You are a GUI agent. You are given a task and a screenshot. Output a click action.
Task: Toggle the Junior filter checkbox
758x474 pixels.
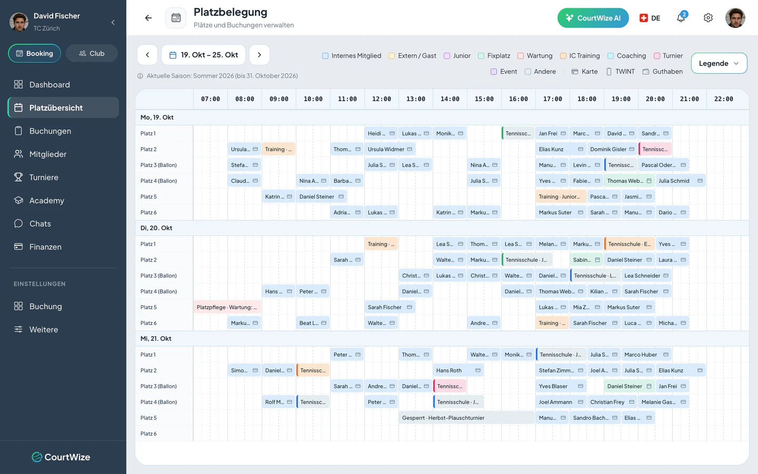(447, 56)
